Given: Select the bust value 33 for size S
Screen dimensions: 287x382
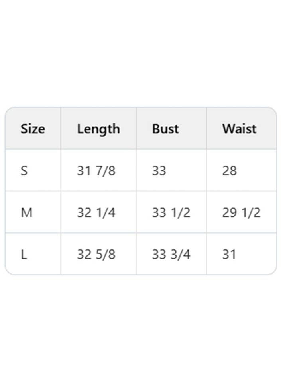Looking at the screenshot, I should tap(159, 171).
